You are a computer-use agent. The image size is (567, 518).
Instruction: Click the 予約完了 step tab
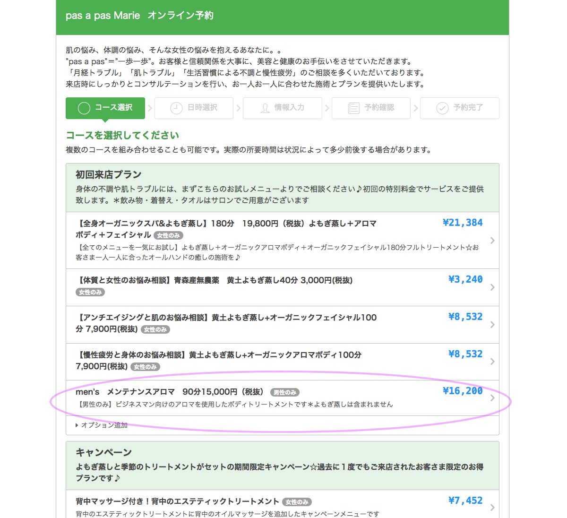460,108
